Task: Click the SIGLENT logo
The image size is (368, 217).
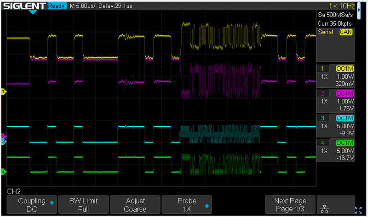Action: click(x=24, y=6)
